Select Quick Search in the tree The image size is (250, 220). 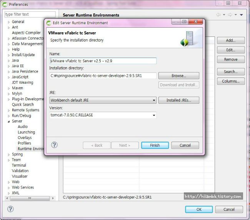coord(23,104)
